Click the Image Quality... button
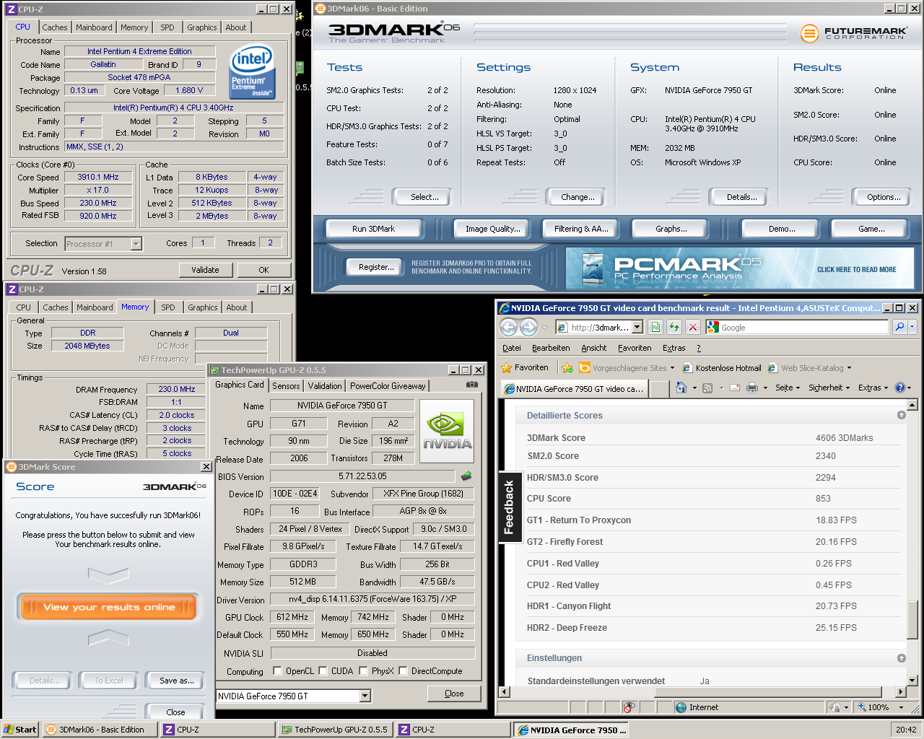This screenshot has width=924, height=739. [x=493, y=229]
